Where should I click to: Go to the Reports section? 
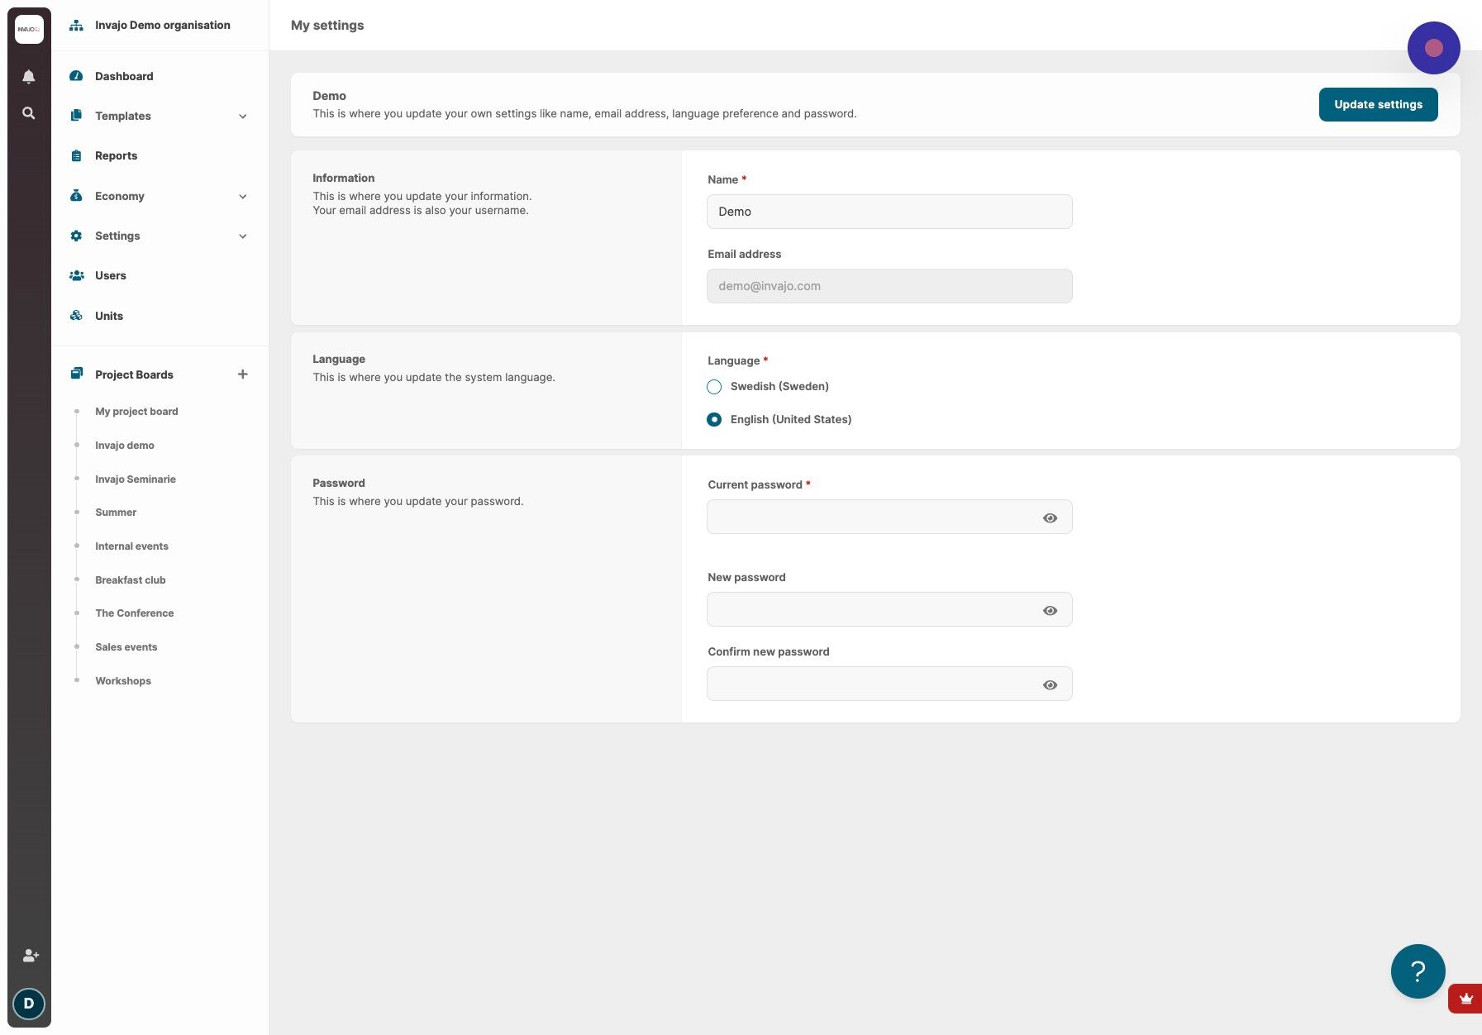tap(116, 155)
